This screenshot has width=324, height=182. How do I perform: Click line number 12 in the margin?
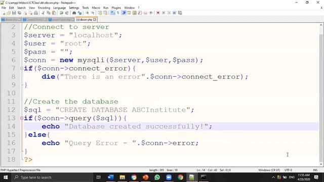tap(11, 110)
